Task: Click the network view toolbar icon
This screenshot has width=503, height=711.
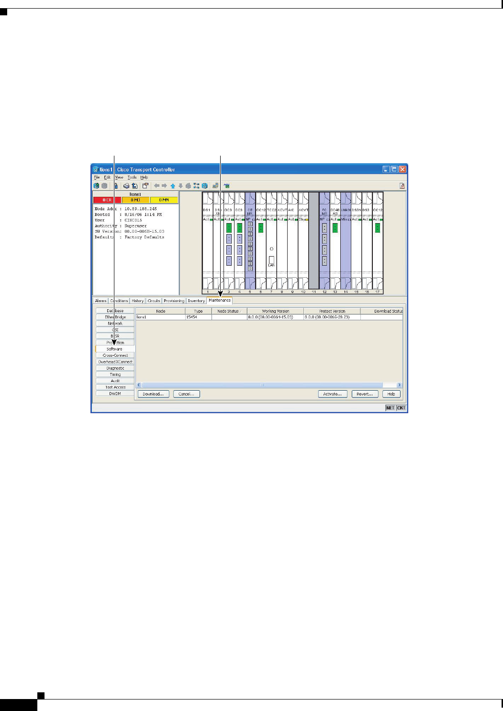Action: click(x=196, y=186)
